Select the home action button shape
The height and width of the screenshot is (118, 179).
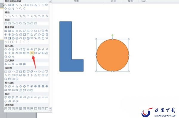[21, 108]
